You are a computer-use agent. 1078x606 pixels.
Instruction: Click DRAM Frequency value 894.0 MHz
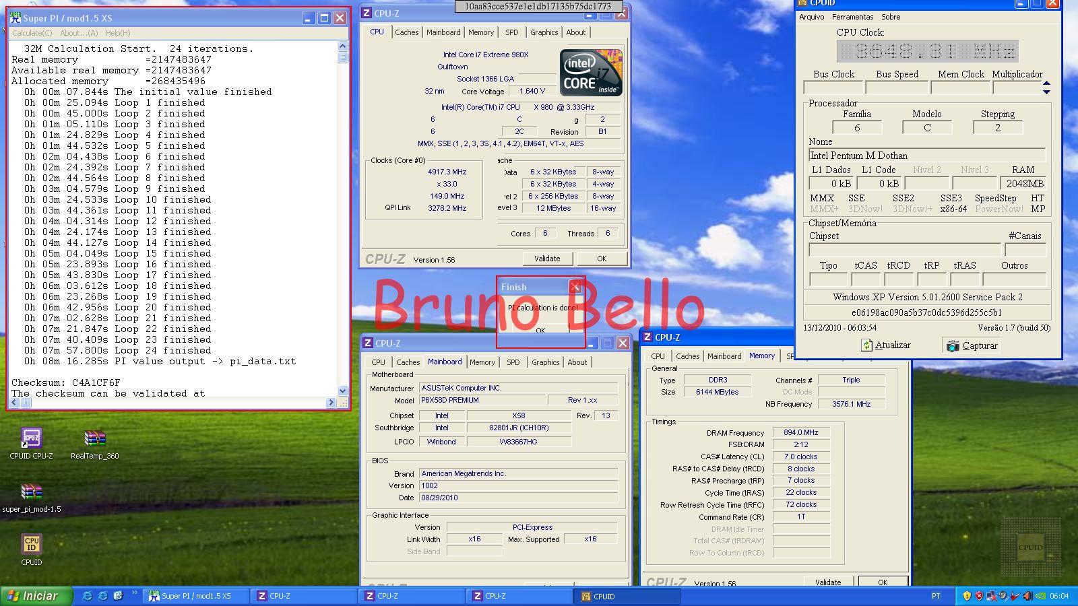pyautogui.click(x=801, y=432)
